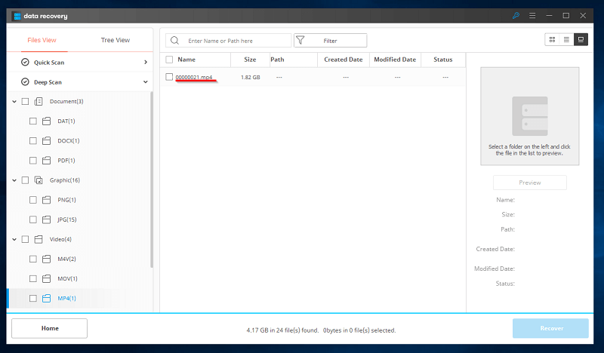Click the JPG(15) label
The height and width of the screenshot is (353, 604).
pos(67,219)
